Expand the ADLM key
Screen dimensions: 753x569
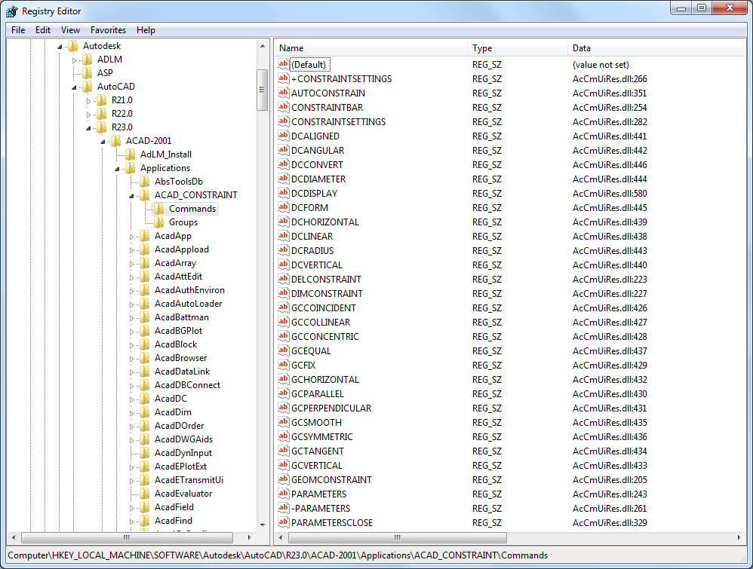(x=74, y=60)
